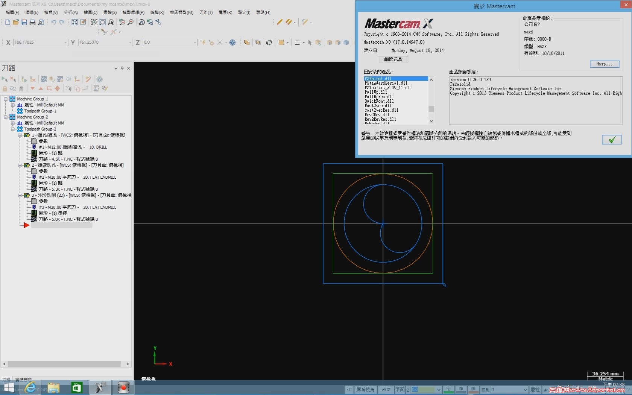
Task: Click the Print icon in toolbar
Action: coord(32,23)
